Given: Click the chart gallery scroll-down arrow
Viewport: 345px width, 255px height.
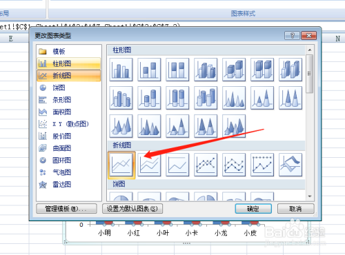Looking at the screenshot, I should (310, 196).
